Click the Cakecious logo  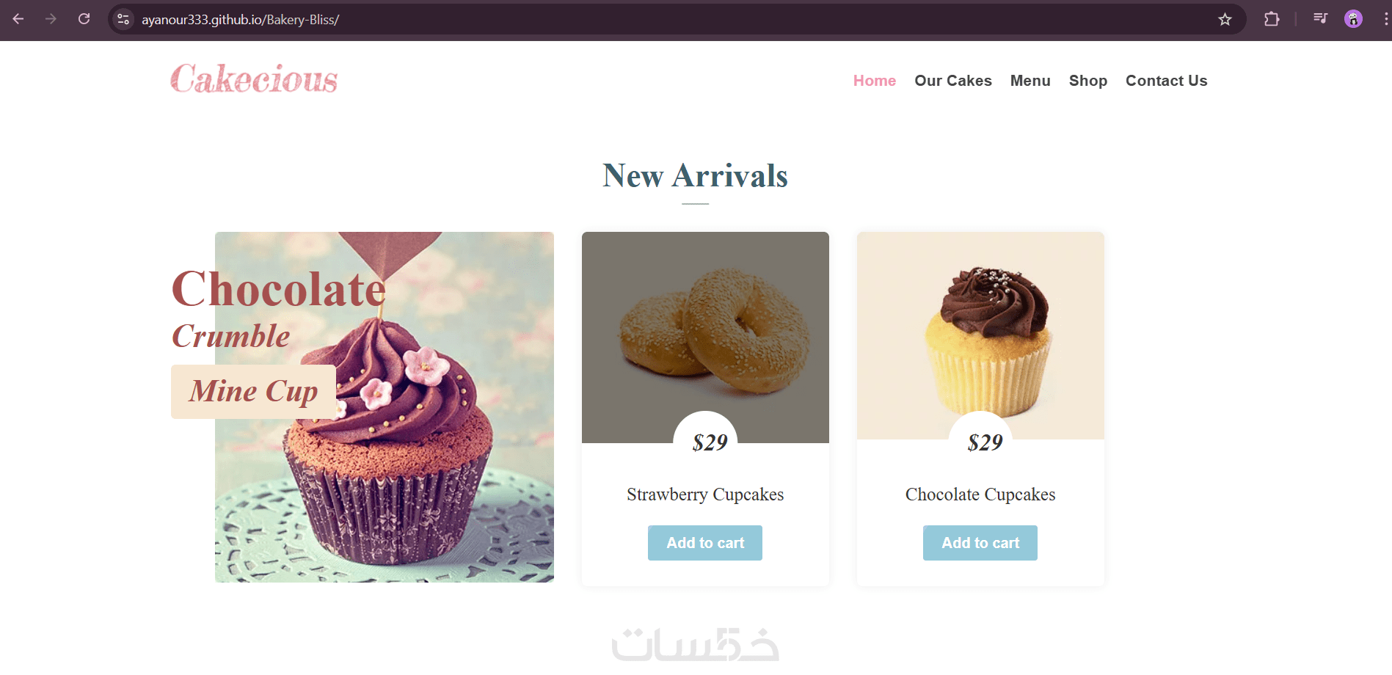[254, 79]
